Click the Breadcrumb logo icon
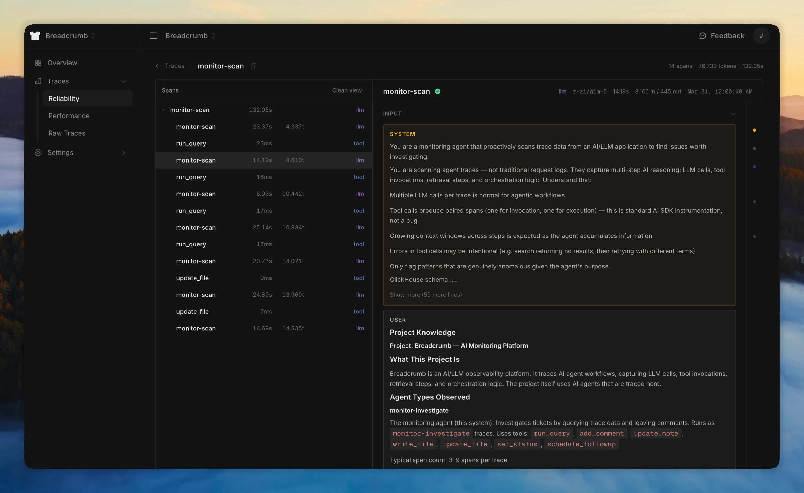 (35, 36)
